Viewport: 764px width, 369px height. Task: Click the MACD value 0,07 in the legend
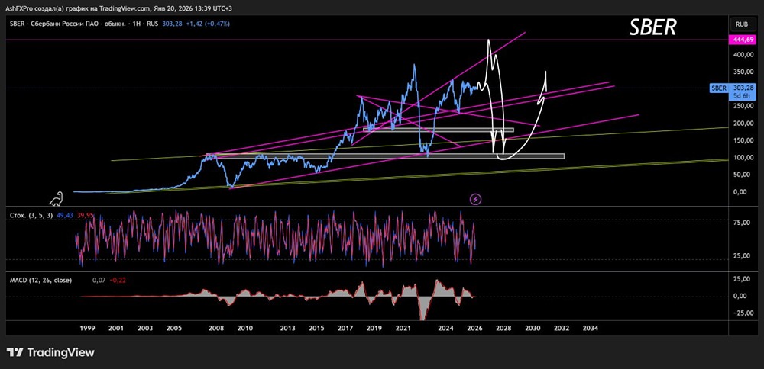pos(98,281)
